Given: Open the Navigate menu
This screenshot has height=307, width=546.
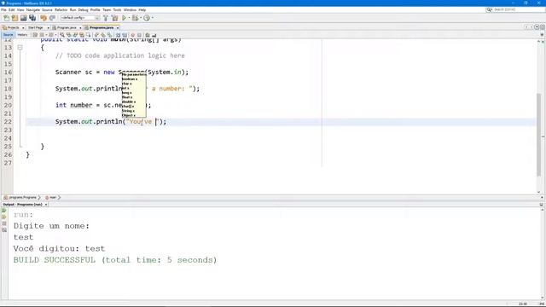Looking at the screenshot, I should (33, 9).
